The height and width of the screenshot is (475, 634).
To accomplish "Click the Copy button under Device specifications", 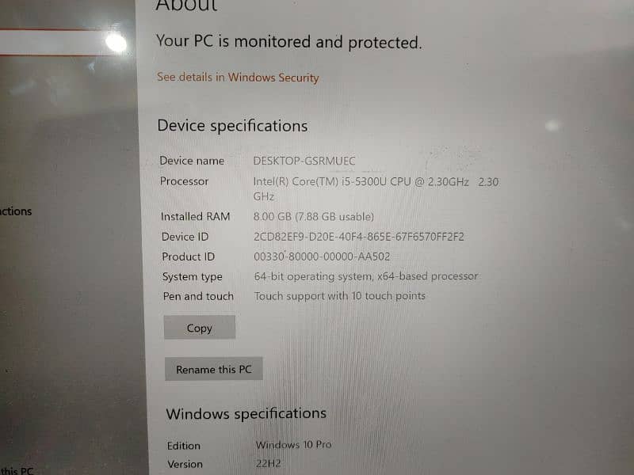I will pos(200,328).
